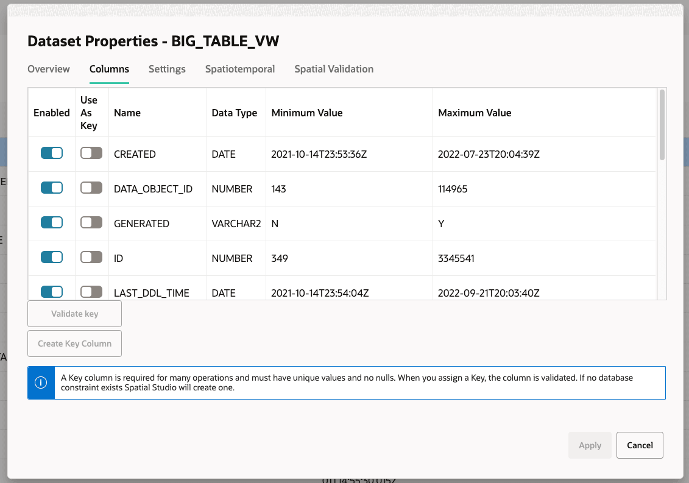Set ID as the key column
Image resolution: width=689 pixels, height=483 pixels.
tap(91, 257)
